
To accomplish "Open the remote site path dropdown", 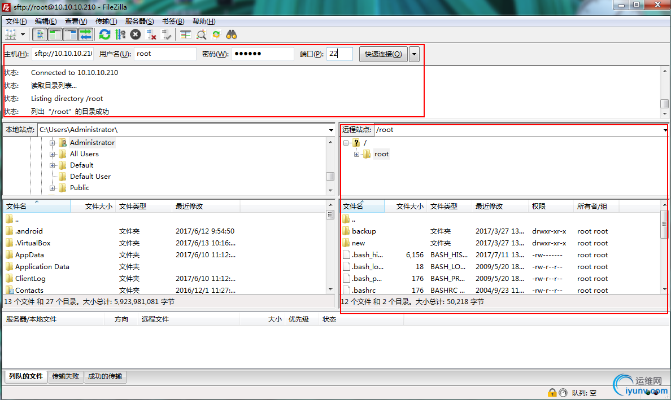I will [665, 130].
